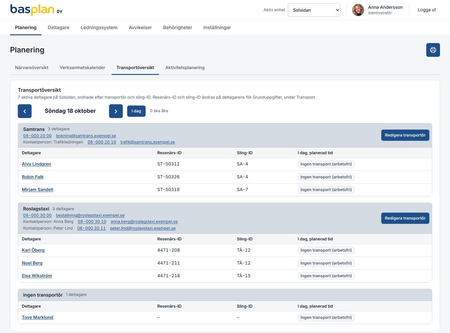This screenshot has width=450, height=333.
Task: Select the Transportöversikt tab
Action: point(135,67)
